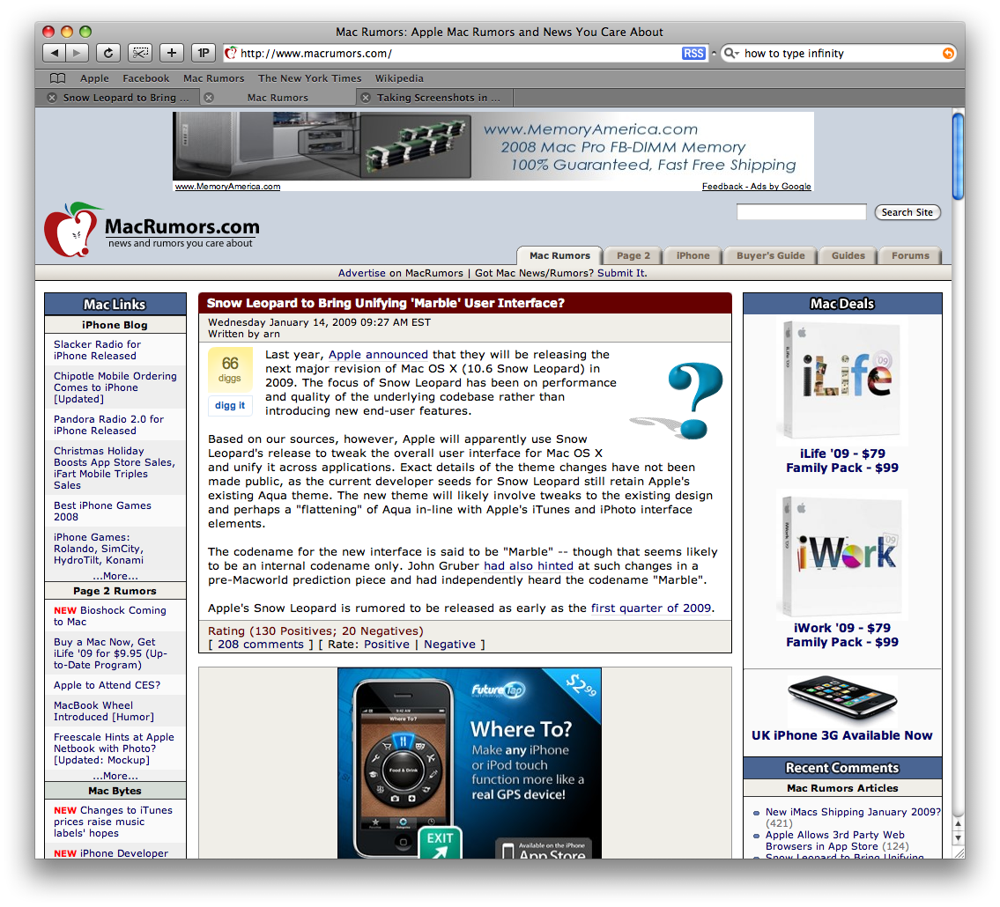
Task: Close the Taking Screenshots tab
Action: coord(366,98)
